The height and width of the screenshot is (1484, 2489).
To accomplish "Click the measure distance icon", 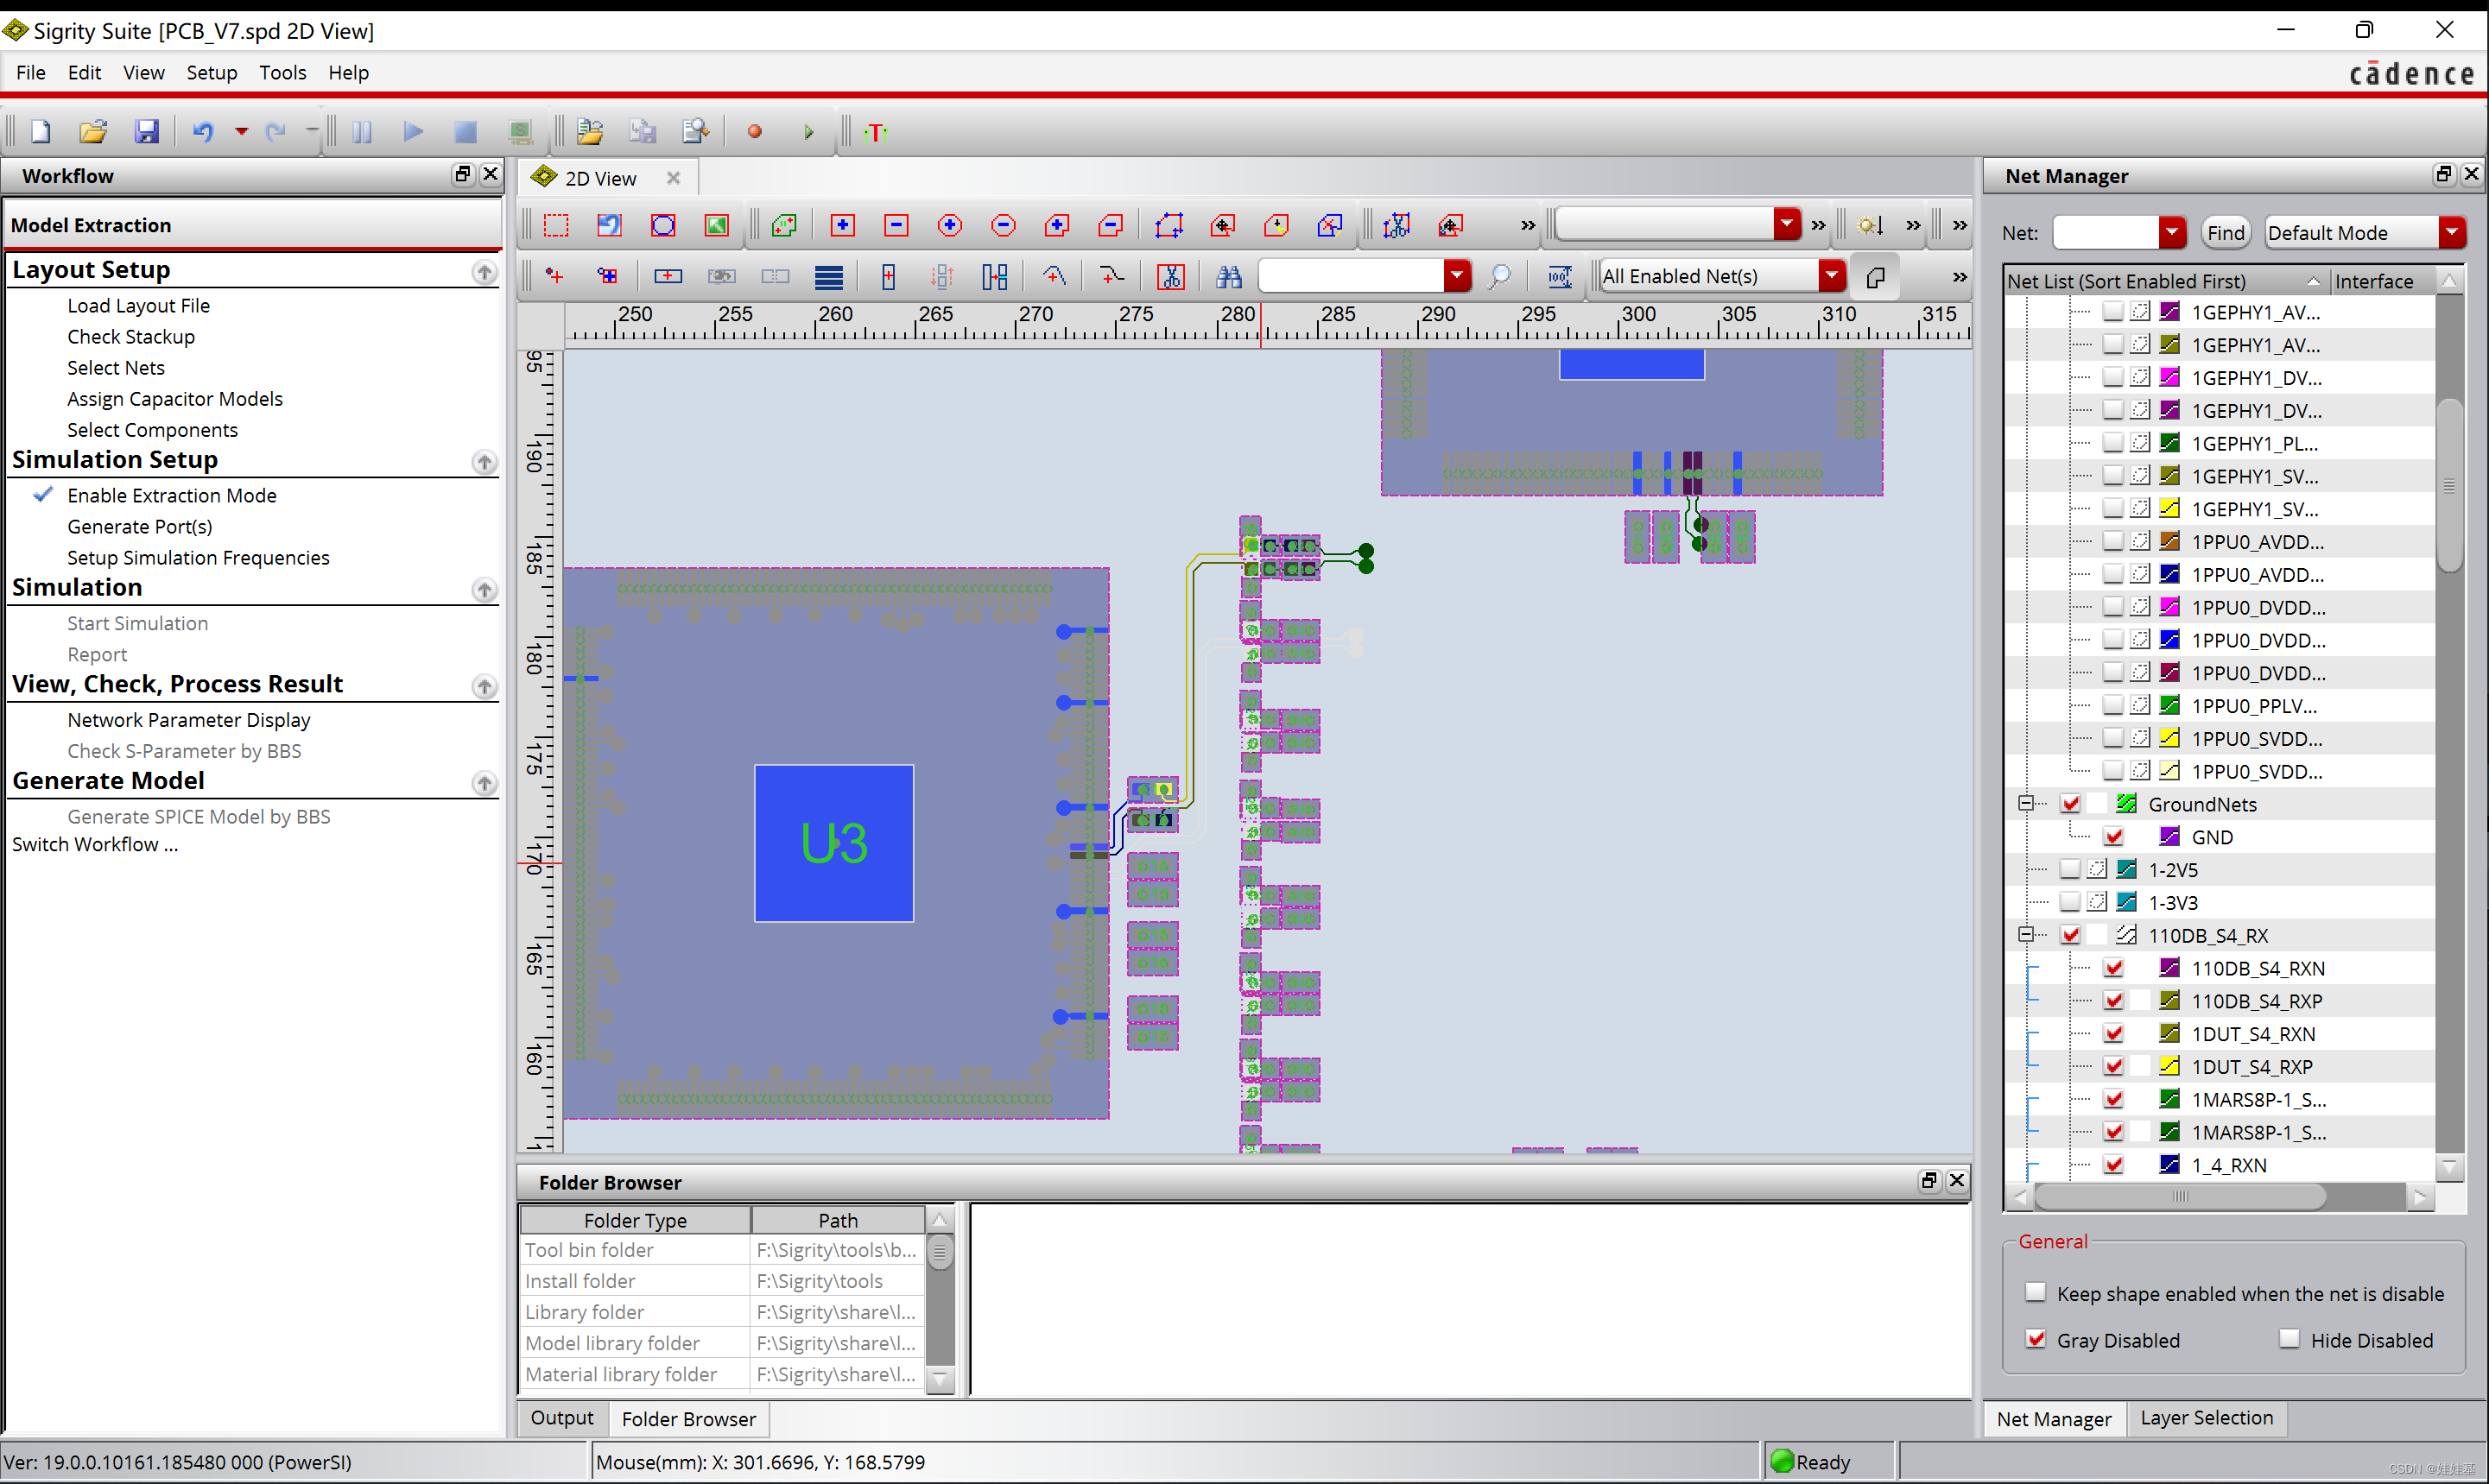I will coord(1560,277).
